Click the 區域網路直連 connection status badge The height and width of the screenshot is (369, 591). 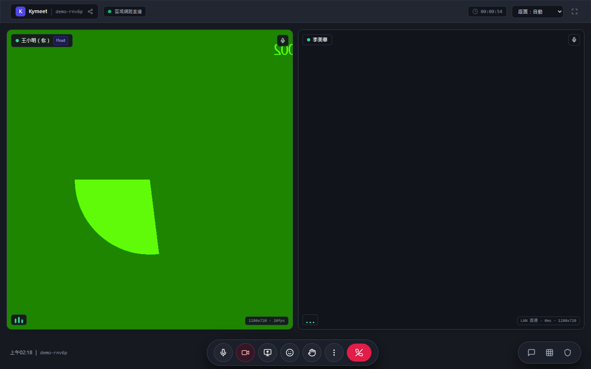click(x=125, y=11)
